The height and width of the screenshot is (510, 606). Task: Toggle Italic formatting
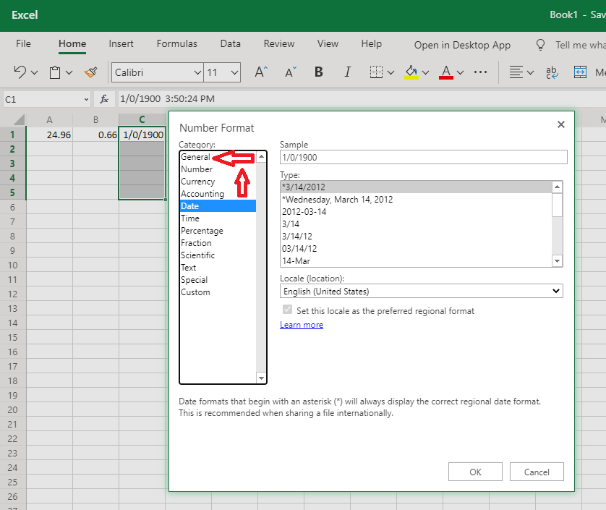click(347, 72)
